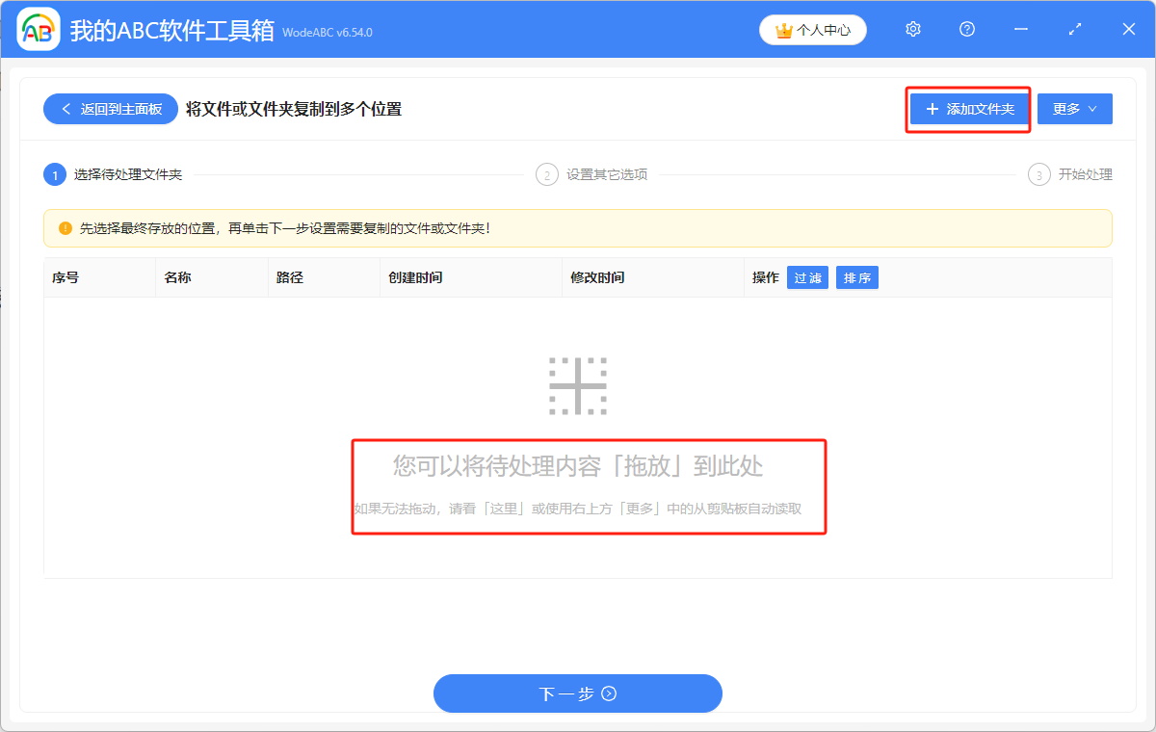Select the crown icon beside 个人中心
This screenshot has height=732, width=1156.
[781, 30]
